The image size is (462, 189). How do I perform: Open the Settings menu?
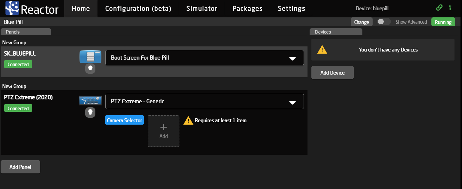point(291,9)
